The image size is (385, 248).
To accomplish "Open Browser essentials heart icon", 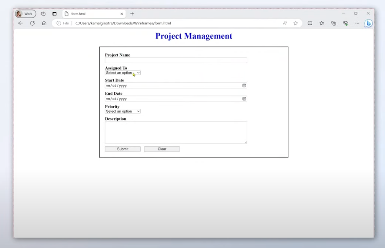I will [346, 23].
